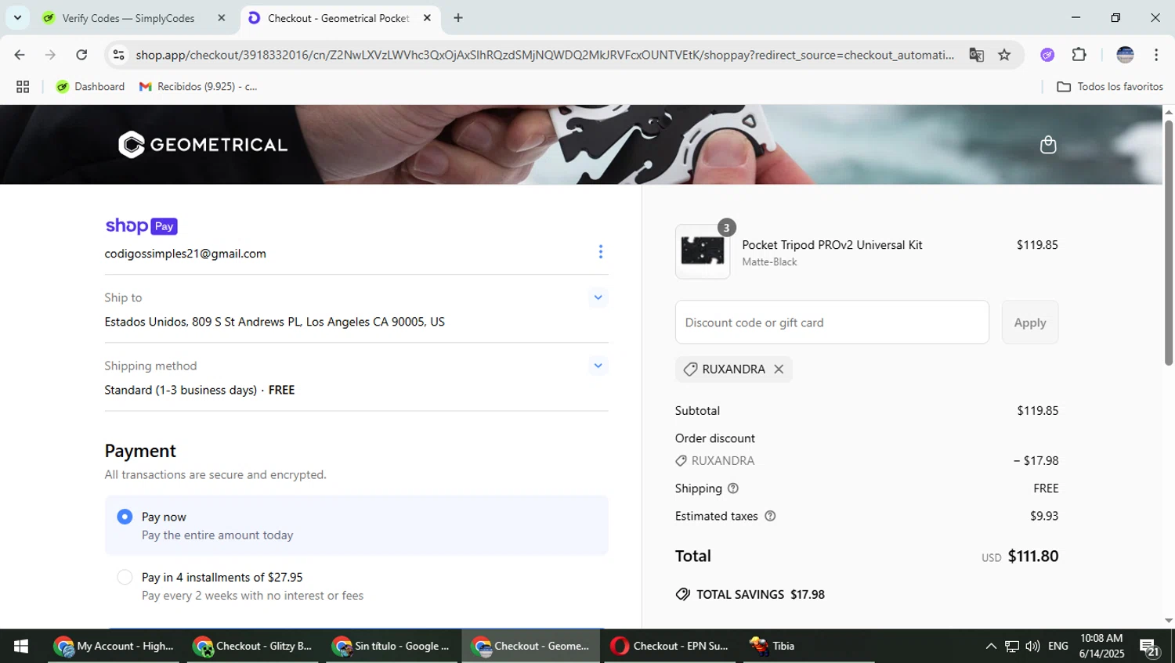The image size is (1175, 663).
Task: Close the Verify Codes tab
Action: pyautogui.click(x=222, y=18)
